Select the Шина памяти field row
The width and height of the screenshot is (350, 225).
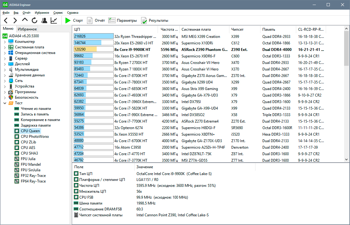pos(115,203)
